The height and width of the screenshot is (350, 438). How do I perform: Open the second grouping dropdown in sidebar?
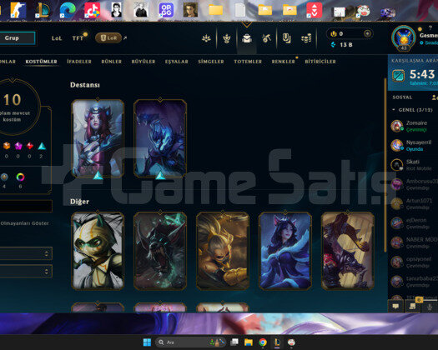pyautogui.click(x=26, y=271)
